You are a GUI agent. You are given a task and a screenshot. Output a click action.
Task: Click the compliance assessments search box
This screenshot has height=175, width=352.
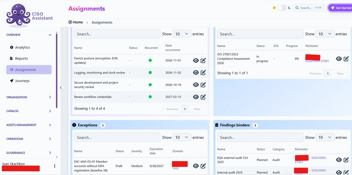(260, 34)
